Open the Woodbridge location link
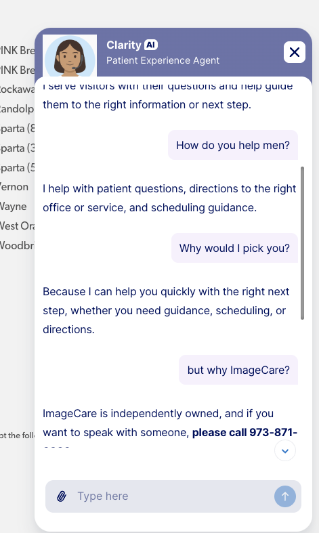Screen dimensions: 319x533 pyautogui.click(x=17, y=245)
